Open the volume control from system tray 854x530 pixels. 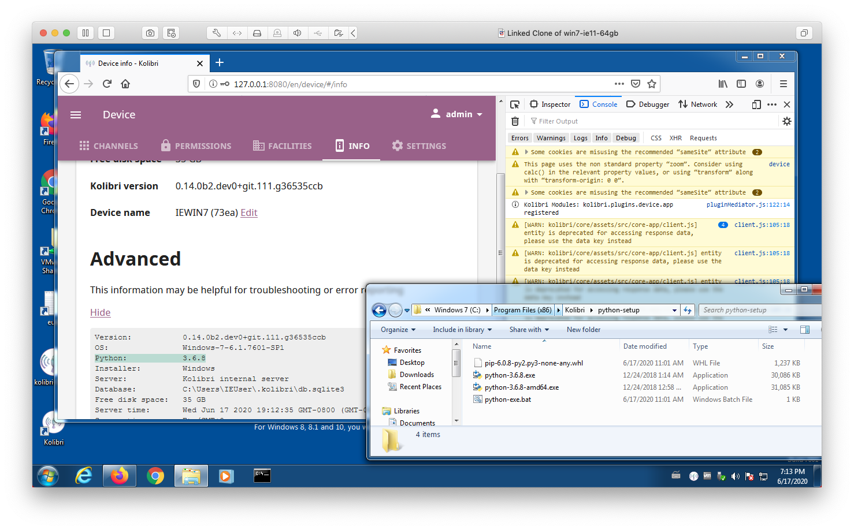point(735,475)
